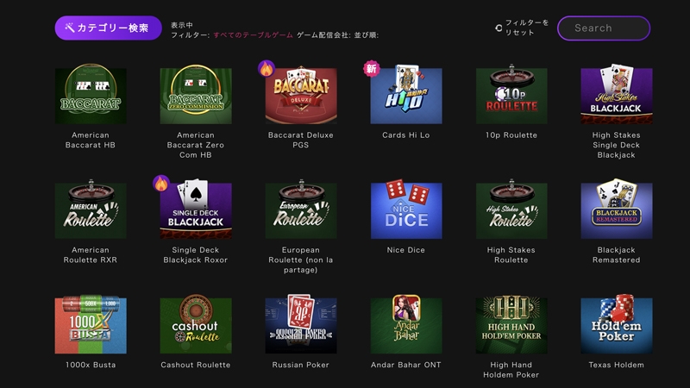Open Cards Hi Lo game thumbnail
The image size is (690, 388).
point(406,95)
